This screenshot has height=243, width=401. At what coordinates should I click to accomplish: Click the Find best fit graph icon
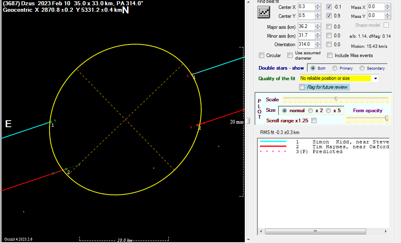(x=264, y=13)
